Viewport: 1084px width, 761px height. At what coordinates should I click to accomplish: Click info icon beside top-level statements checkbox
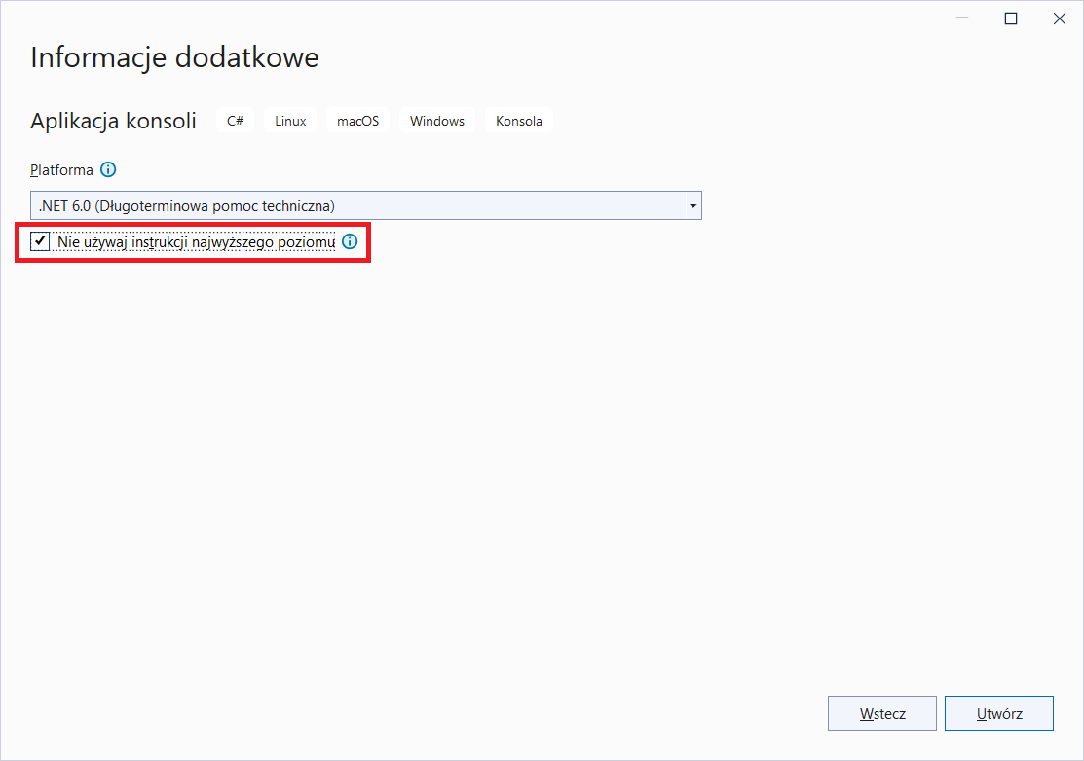tap(350, 241)
